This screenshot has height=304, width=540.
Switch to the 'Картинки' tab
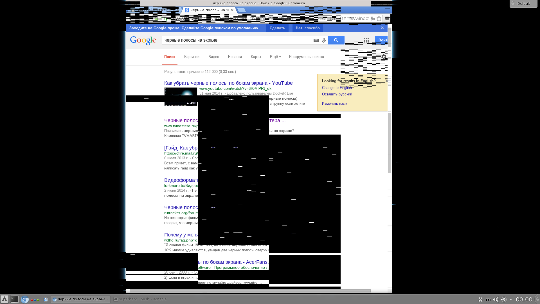(x=192, y=57)
